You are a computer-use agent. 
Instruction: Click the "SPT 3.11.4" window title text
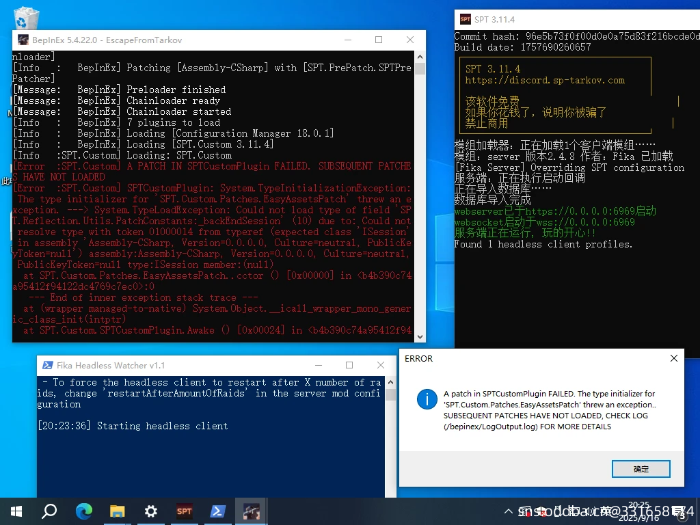pos(495,19)
